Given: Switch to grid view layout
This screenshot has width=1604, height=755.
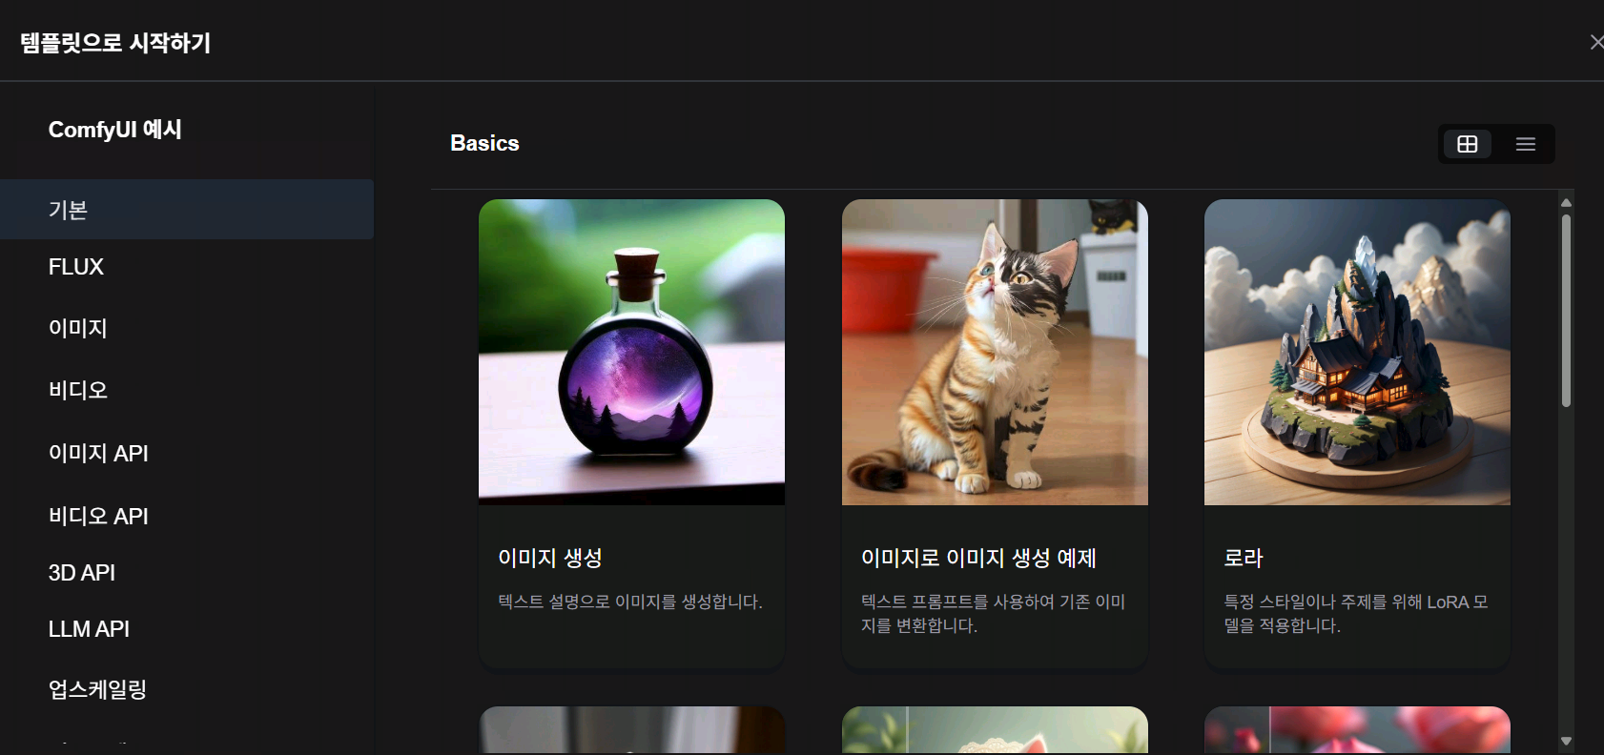Looking at the screenshot, I should pos(1468,144).
